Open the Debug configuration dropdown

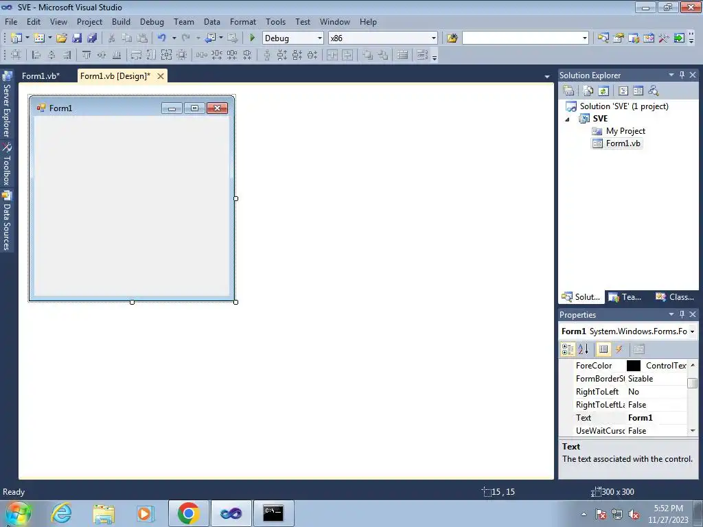point(320,38)
